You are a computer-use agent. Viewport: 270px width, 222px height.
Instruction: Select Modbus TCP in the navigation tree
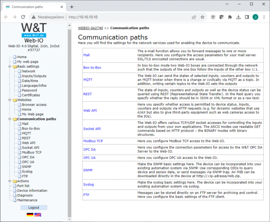tap(32, 152)
